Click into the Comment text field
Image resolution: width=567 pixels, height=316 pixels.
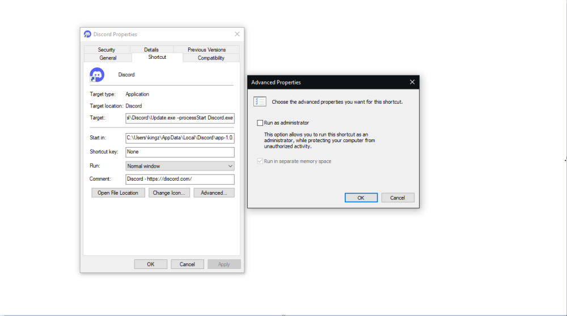click(x=180, y=179)
